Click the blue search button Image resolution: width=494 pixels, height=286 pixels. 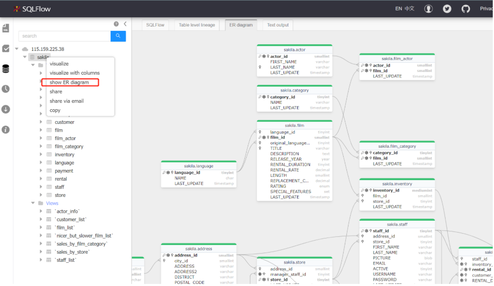pyautogui.click(x=118, y=36)
